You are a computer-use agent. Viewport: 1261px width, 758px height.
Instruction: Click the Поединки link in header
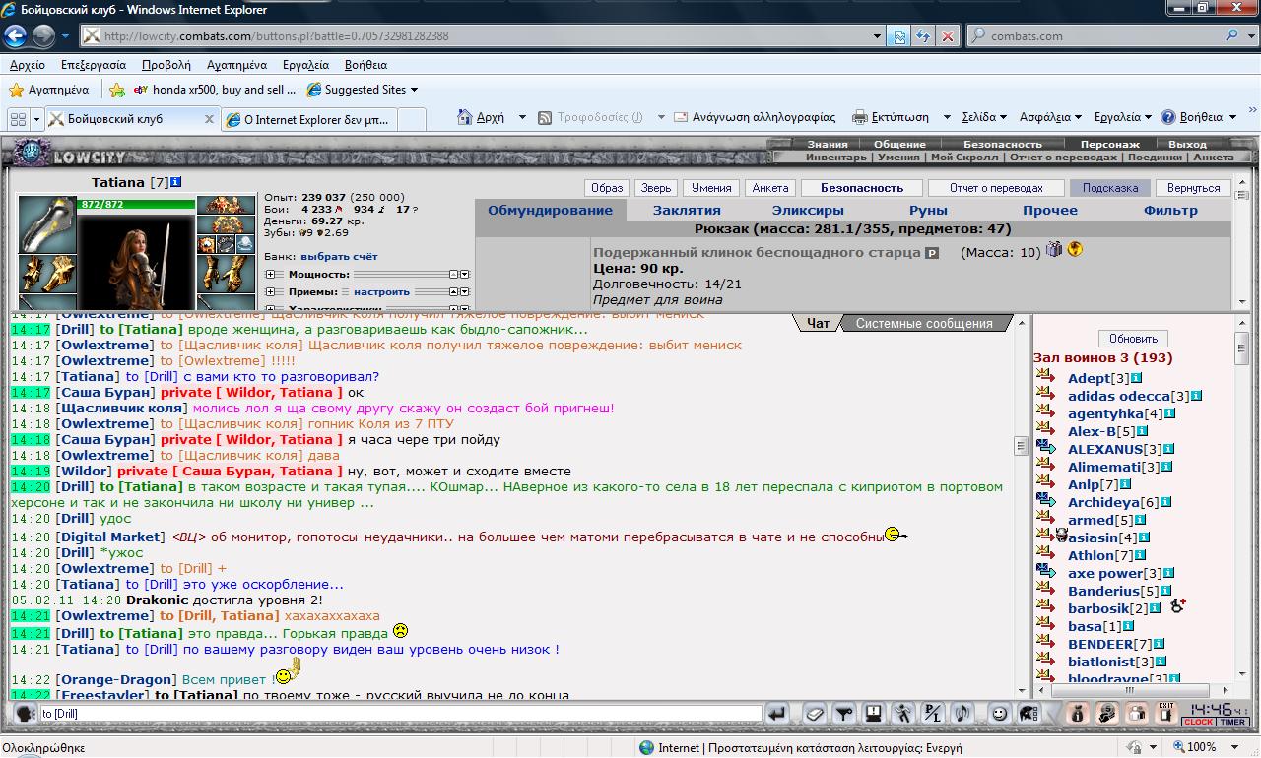click(x=1154, y=157)
